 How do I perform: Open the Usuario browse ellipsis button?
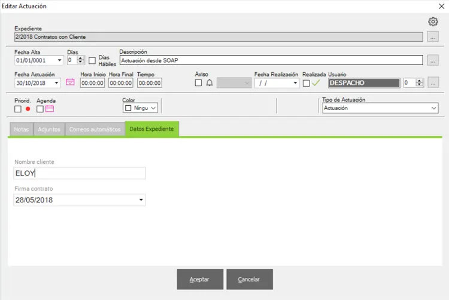click(433, 83)
